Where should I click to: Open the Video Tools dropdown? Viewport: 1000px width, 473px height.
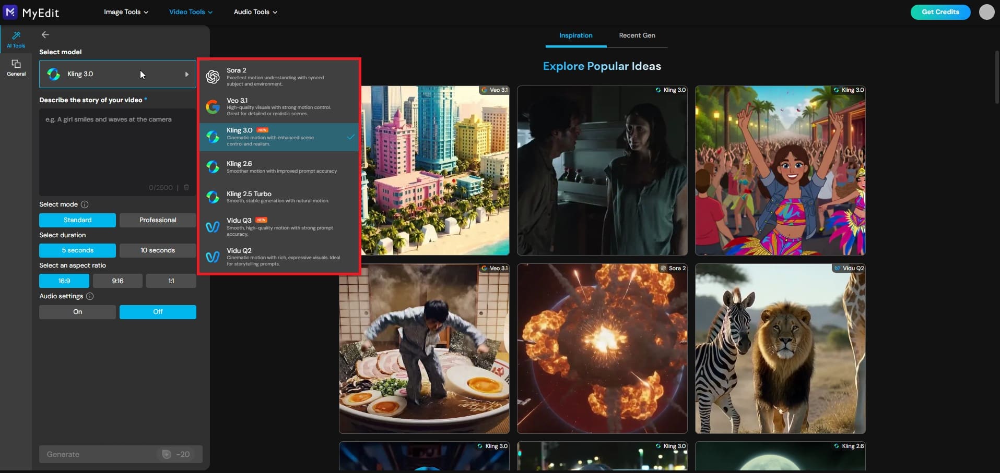[x=190, y=11]
